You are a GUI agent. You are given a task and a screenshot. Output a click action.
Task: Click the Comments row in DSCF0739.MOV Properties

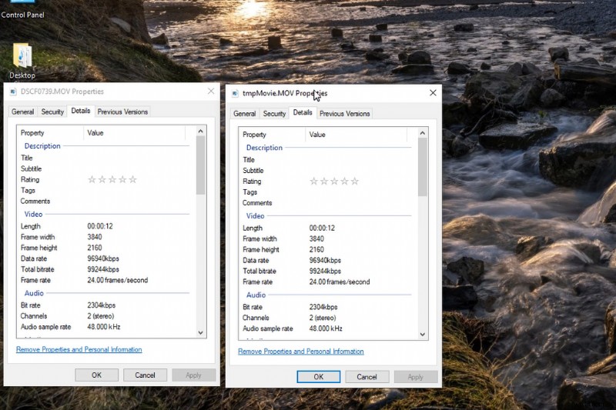[x=106, y=202]
